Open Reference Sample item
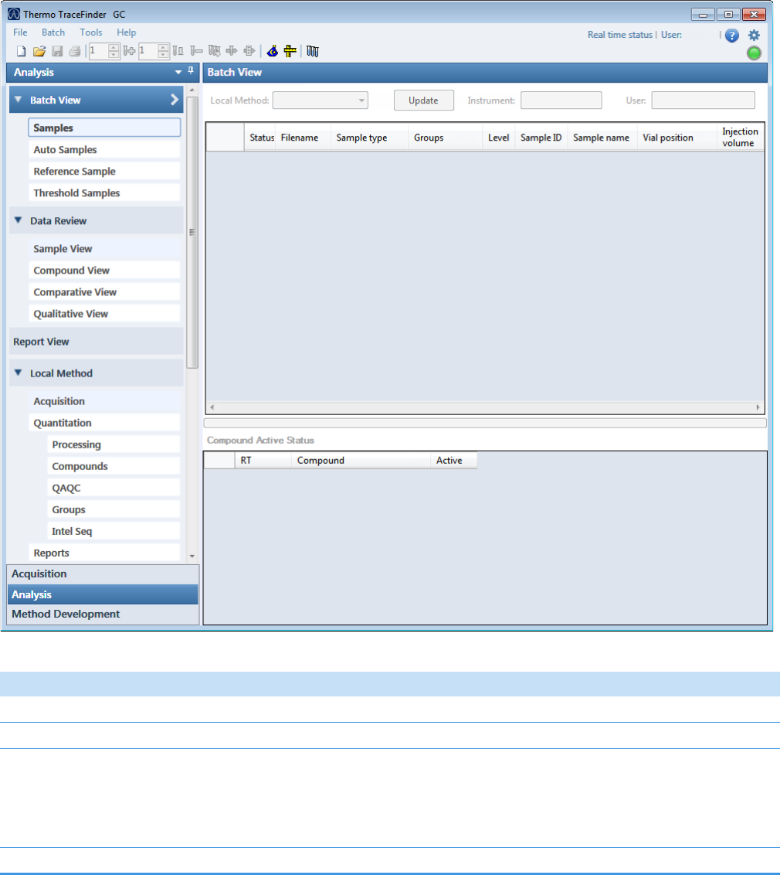The height and width of the screenshot is (875, 780). pos(104,171)
